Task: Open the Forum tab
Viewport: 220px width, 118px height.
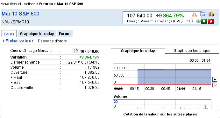Action: 65,34
